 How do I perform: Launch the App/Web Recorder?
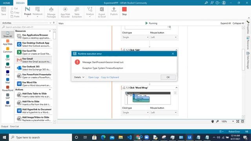[65, 12]
